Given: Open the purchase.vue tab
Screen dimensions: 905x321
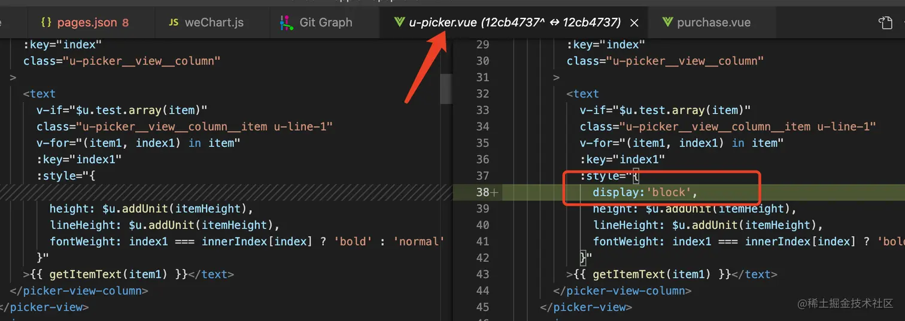Looking at the screenshot, I should [x=707, y=23].
